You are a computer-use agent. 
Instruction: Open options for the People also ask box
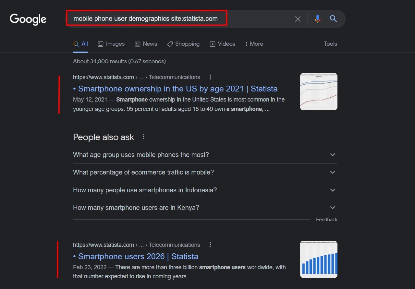(x=143, y=137)
